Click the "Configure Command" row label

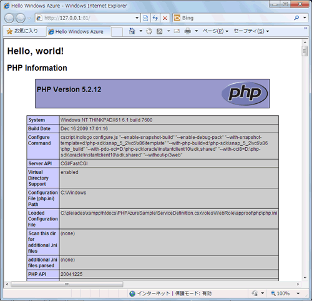(x=39, y=140)
